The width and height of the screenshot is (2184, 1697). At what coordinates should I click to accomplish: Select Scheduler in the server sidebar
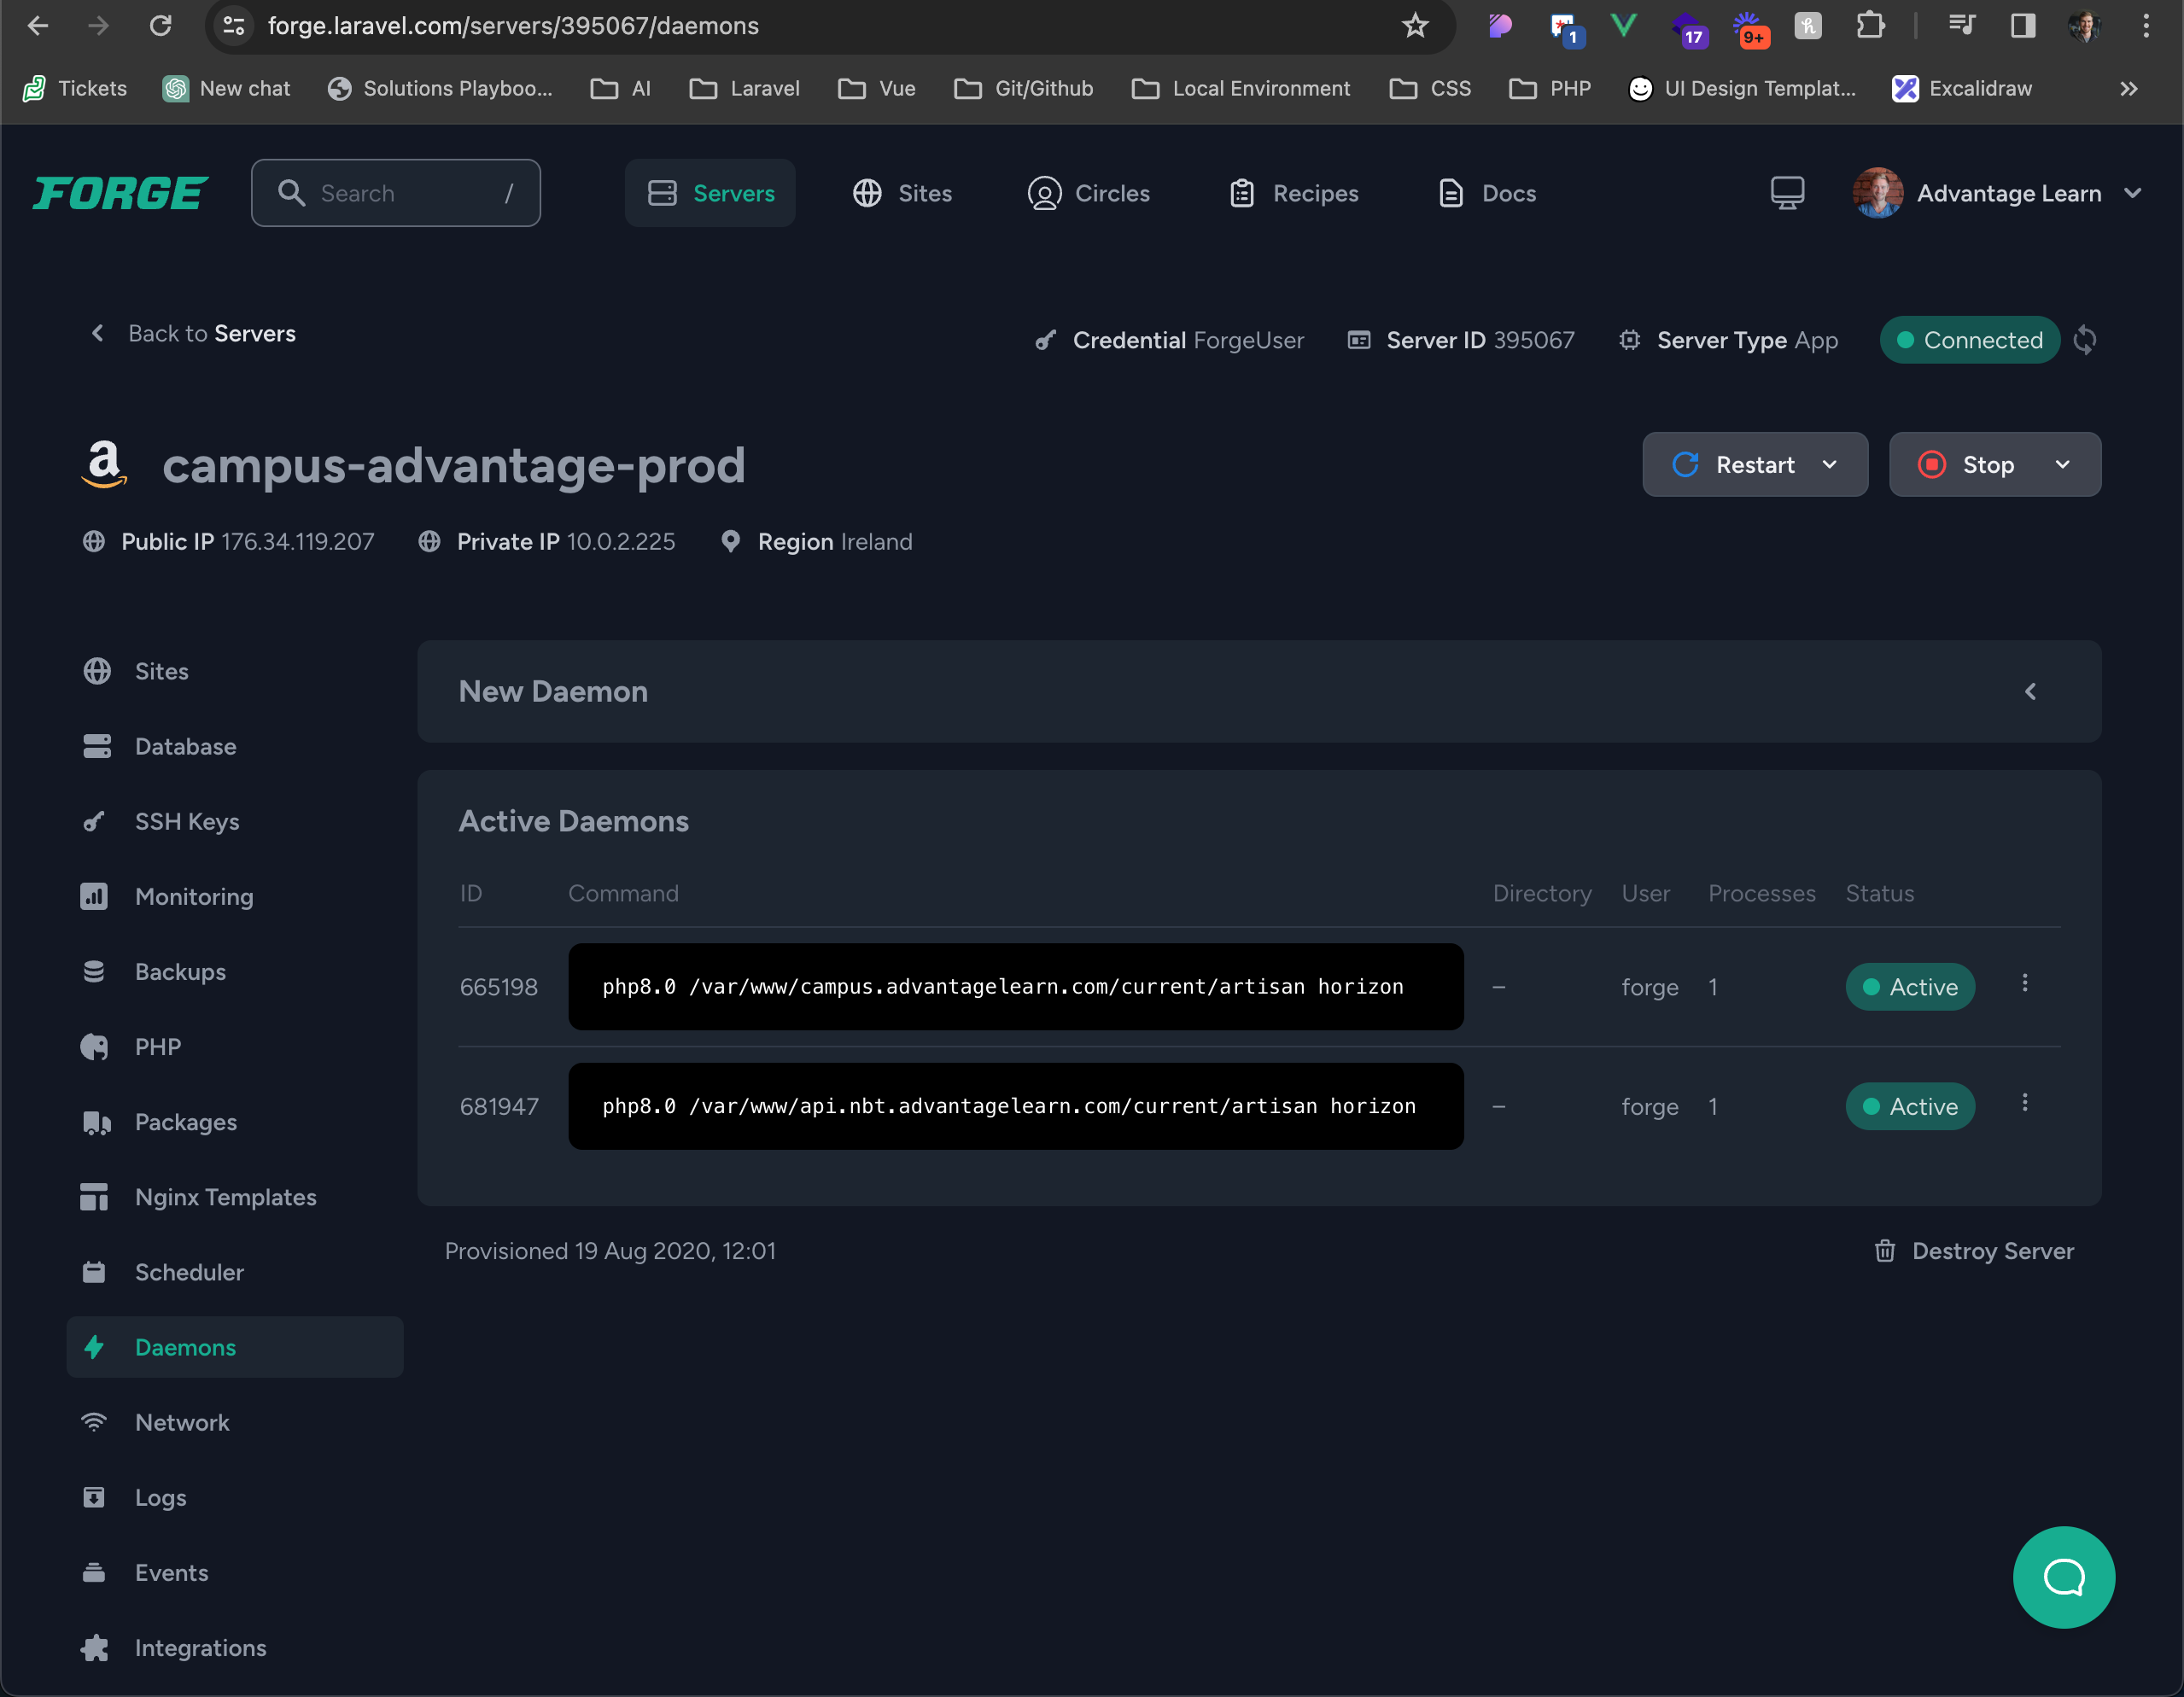pyautogui.click(x=189, y=1272)
